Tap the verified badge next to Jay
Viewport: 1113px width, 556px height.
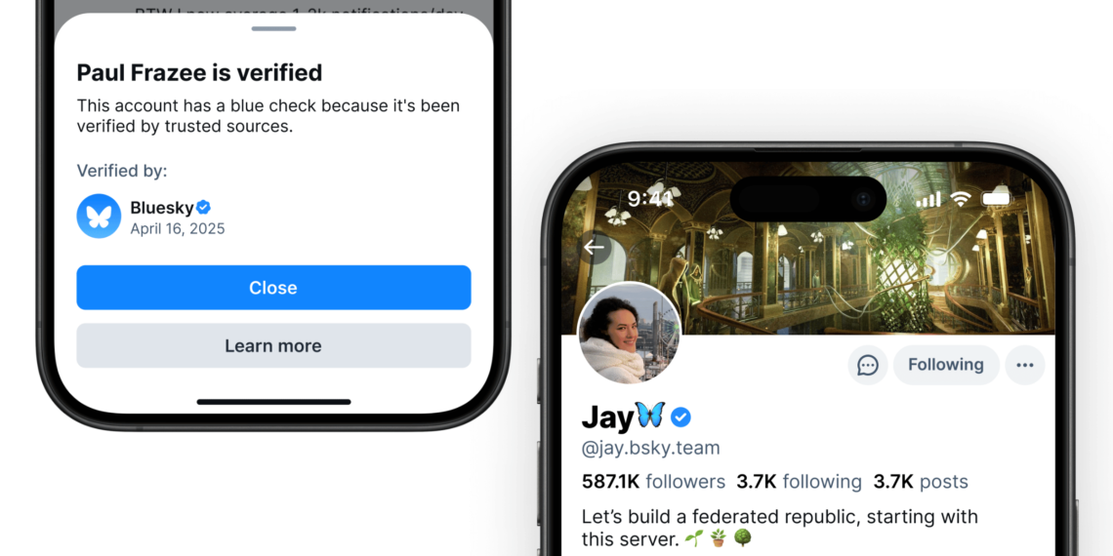[680, 417]
